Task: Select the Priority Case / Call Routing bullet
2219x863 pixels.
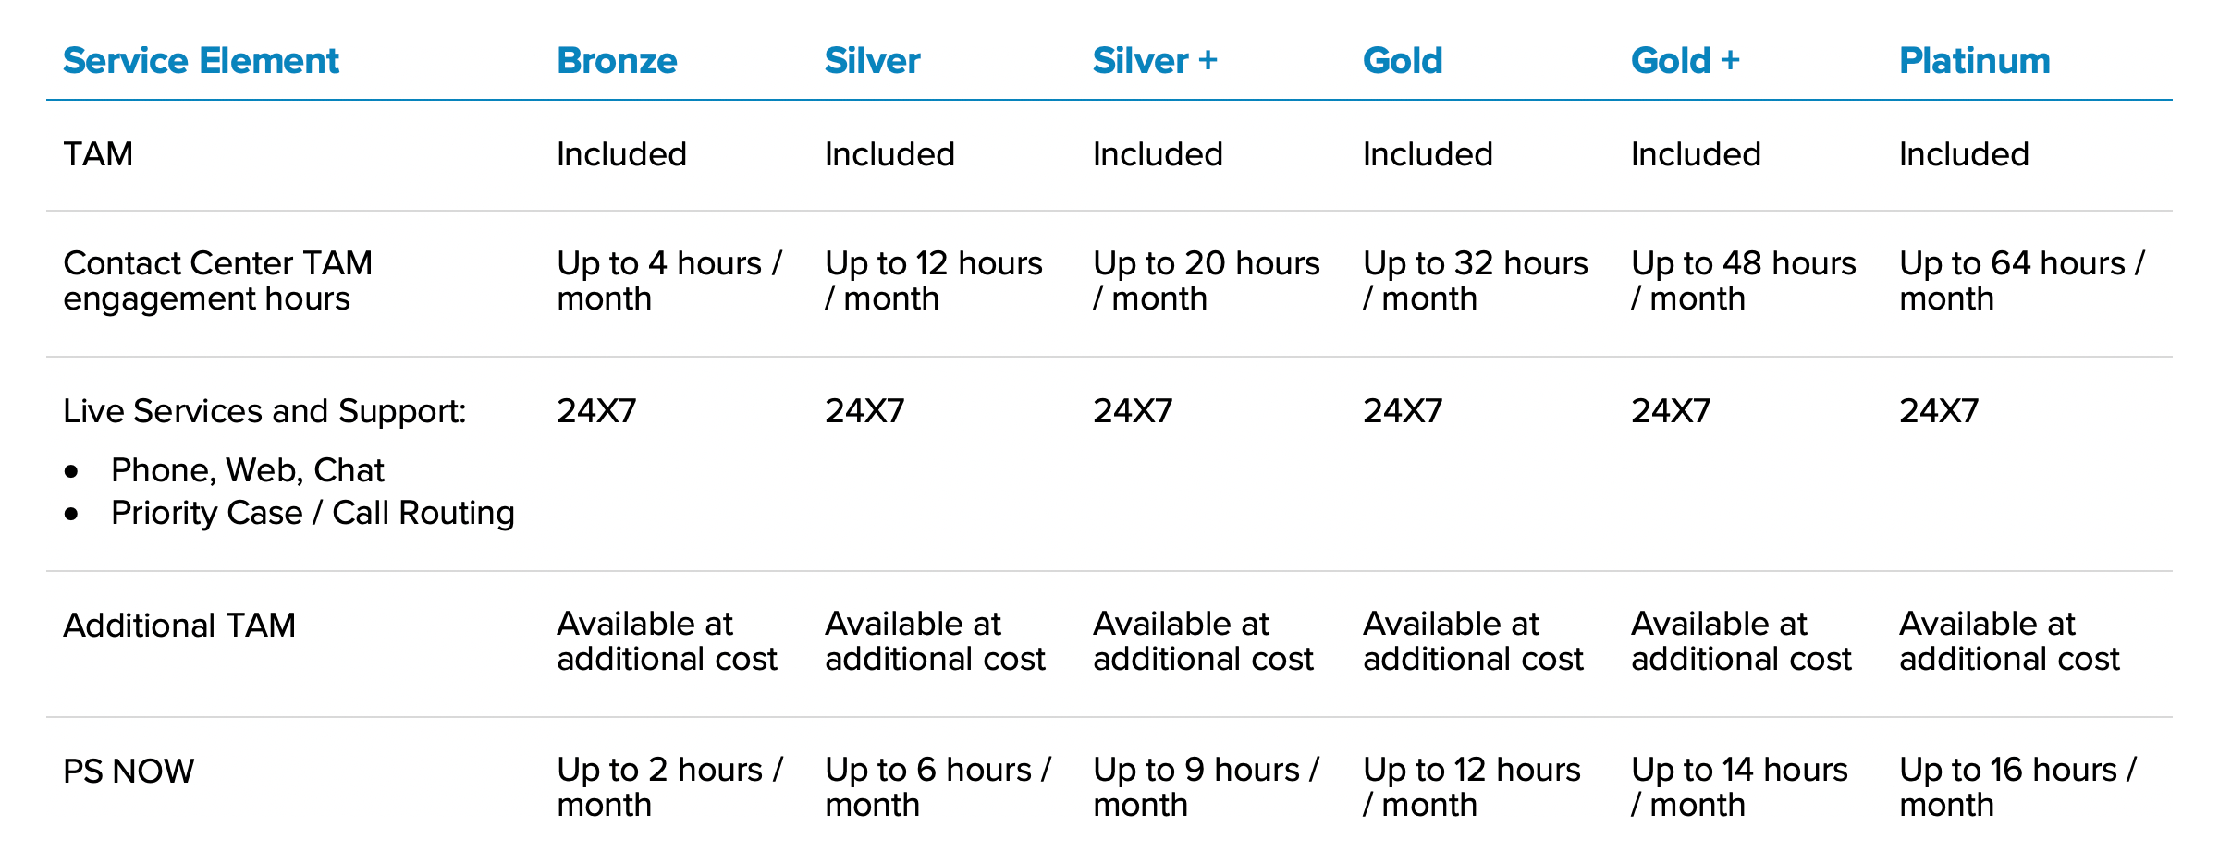Action: [x=313, y=513]
